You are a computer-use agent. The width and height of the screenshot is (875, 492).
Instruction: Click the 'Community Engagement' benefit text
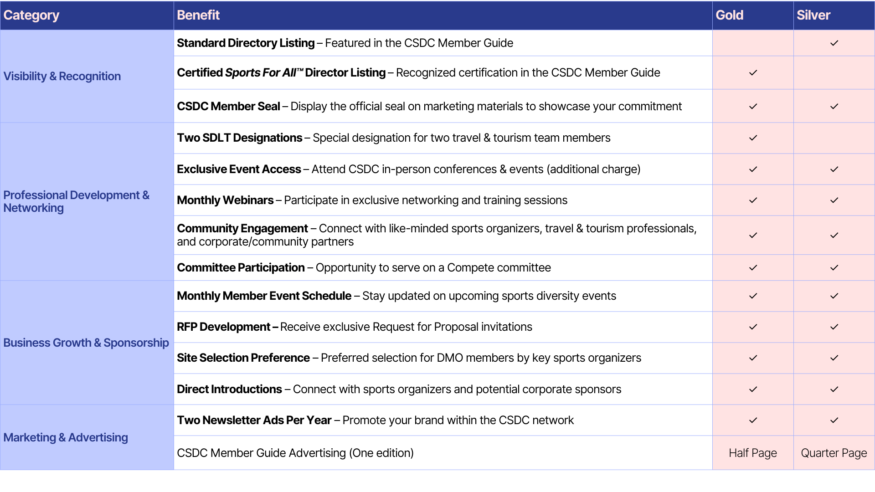(242, 229)
